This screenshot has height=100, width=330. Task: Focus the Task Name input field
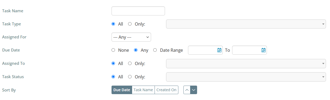[138, 11]
